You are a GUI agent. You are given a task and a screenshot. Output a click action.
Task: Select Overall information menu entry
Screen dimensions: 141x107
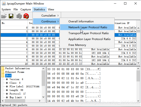87,21
